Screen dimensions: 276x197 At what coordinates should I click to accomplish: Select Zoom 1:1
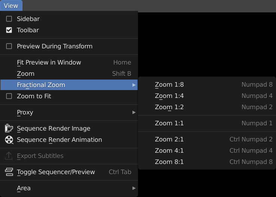click(207, 123)
